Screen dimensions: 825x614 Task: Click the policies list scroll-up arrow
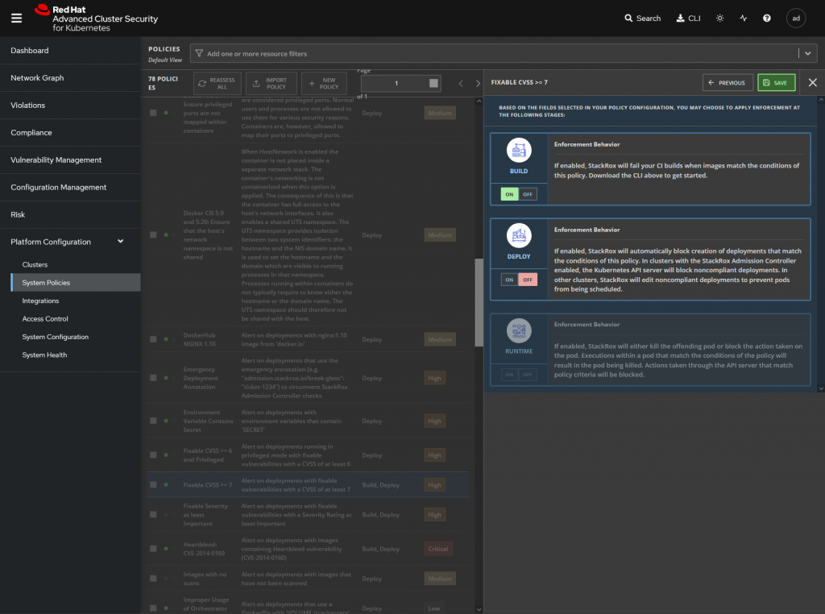tap(479, 101)
